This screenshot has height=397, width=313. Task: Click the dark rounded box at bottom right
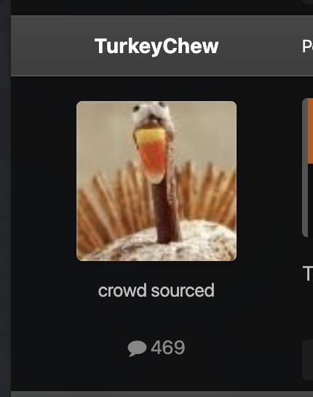[307, 360]
